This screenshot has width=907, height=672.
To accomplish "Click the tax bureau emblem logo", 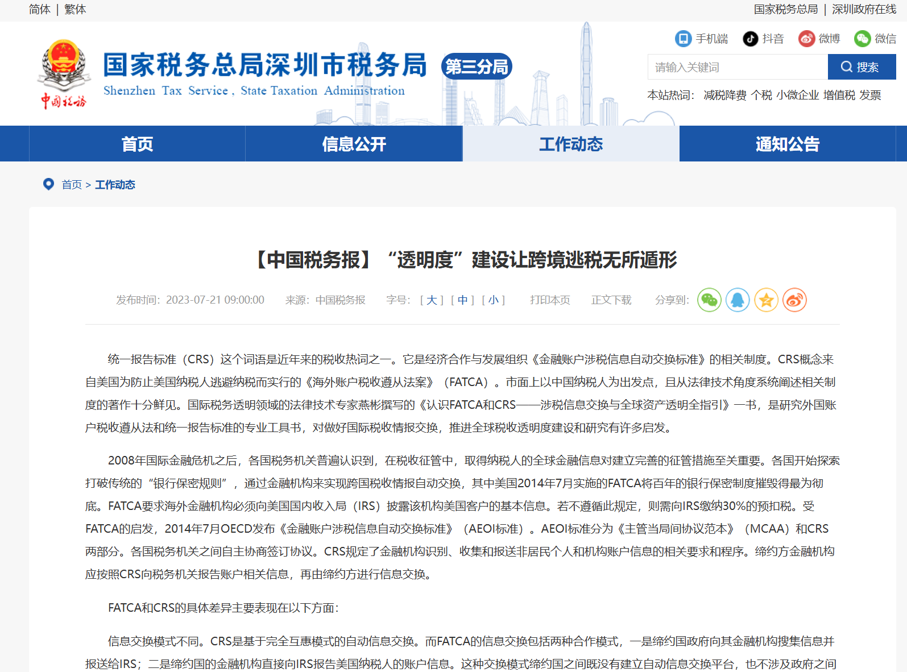I will click(x=64, y=73).
